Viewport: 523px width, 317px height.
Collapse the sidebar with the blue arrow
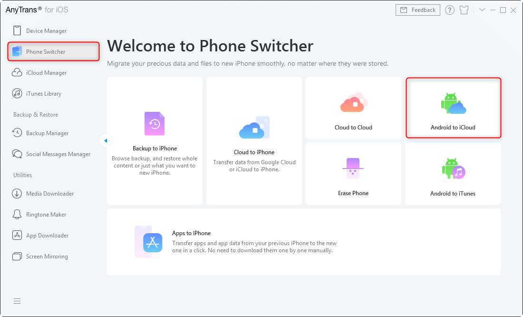point(106,140)
